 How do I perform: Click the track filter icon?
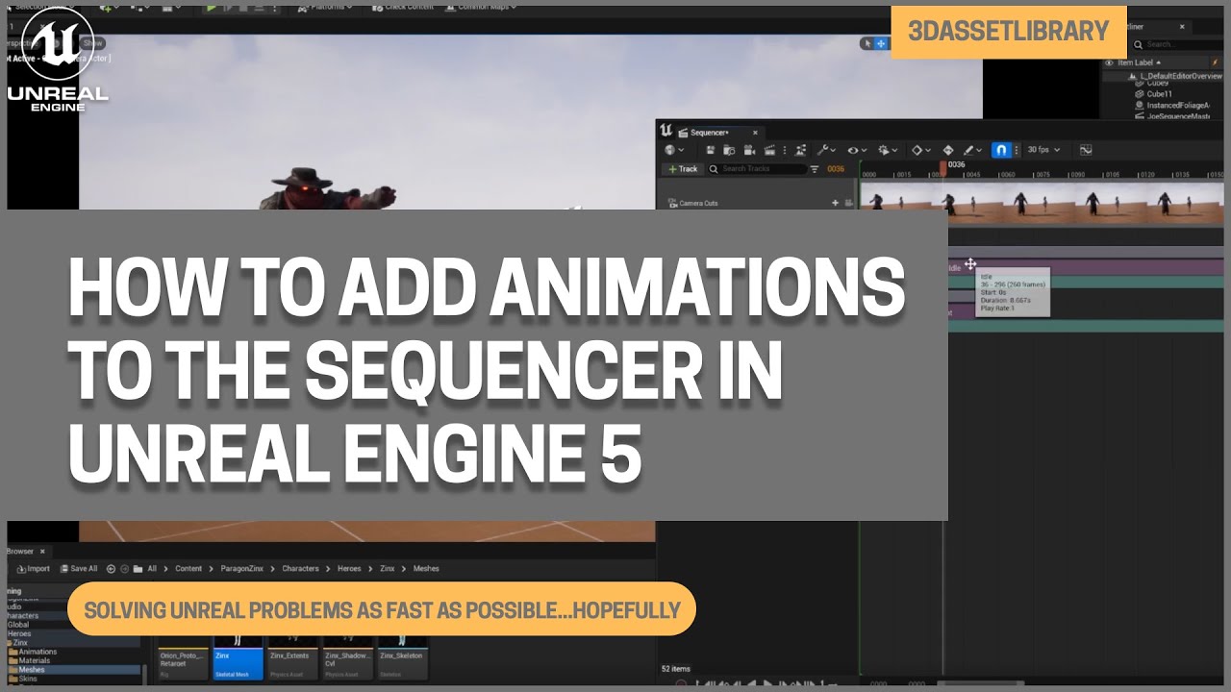815,169
